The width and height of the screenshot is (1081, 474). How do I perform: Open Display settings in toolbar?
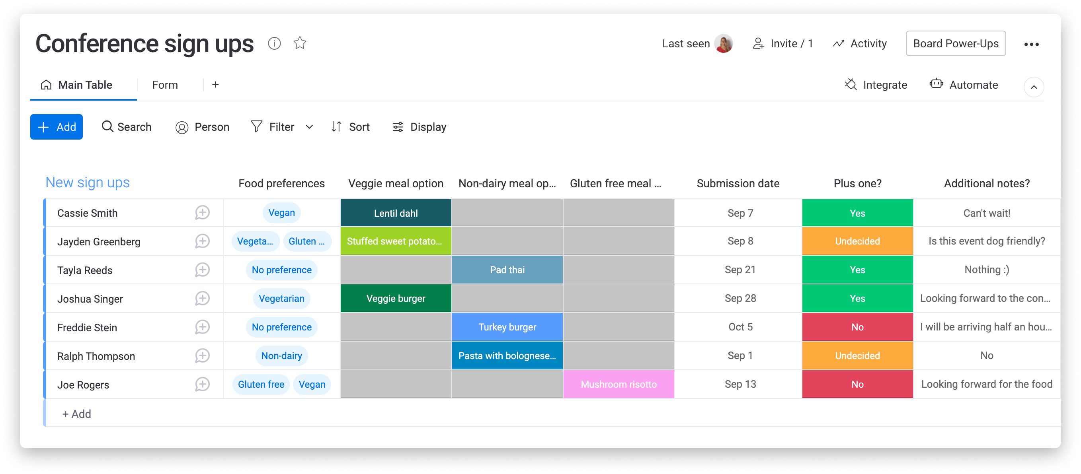pos(419,126)
